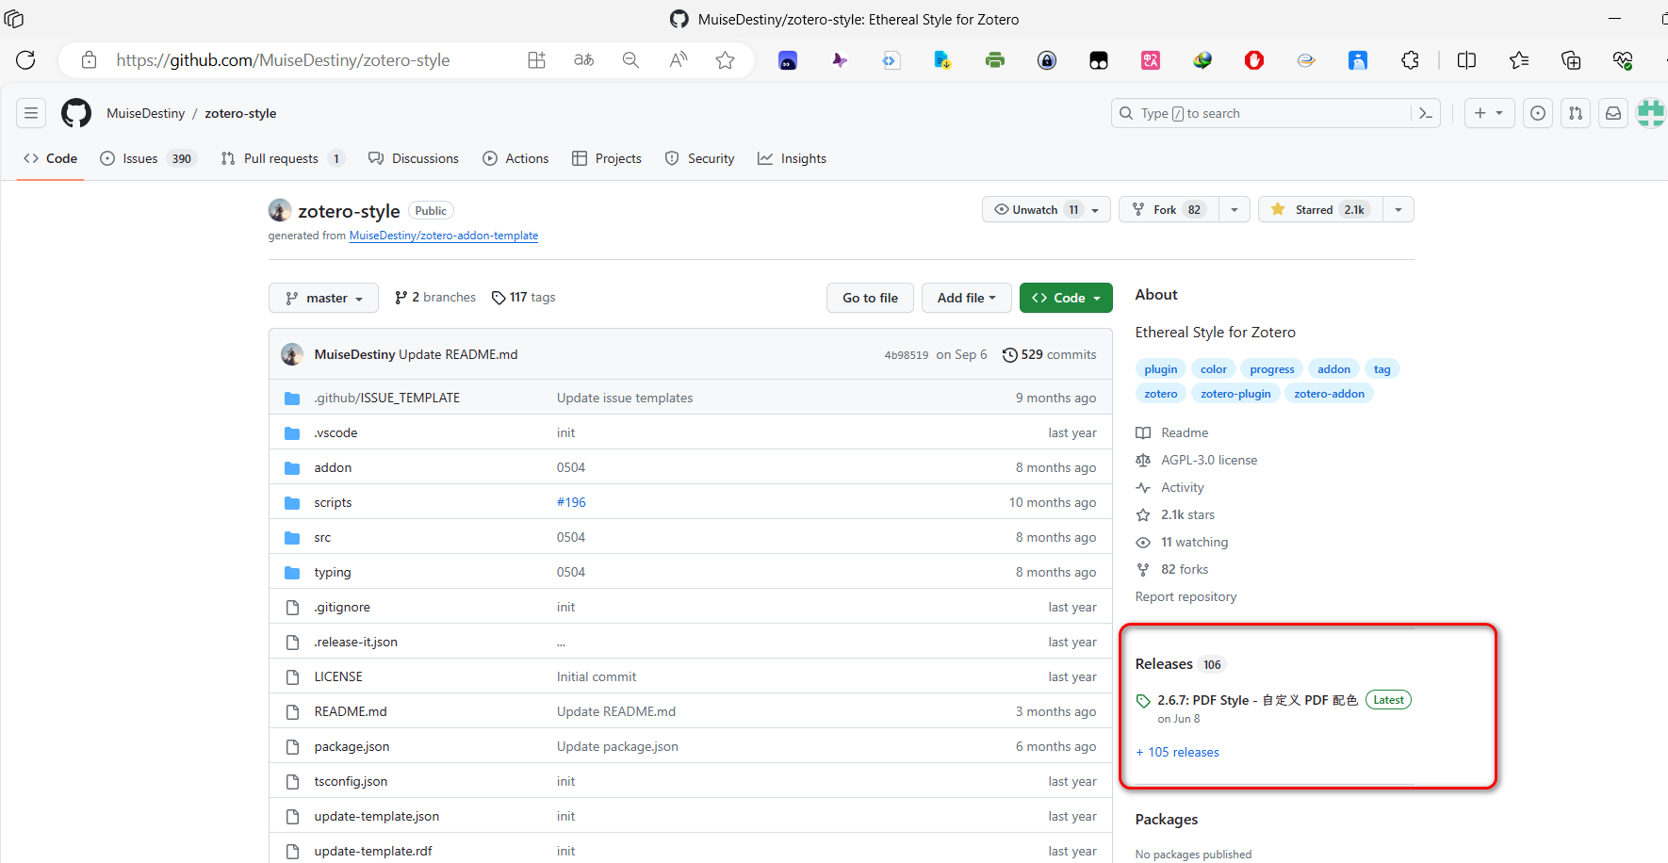The height and width of the screenshot is (863, 1668).
Task: Open the Security tab
Action: pyautogui.click(x=699, y=158)
